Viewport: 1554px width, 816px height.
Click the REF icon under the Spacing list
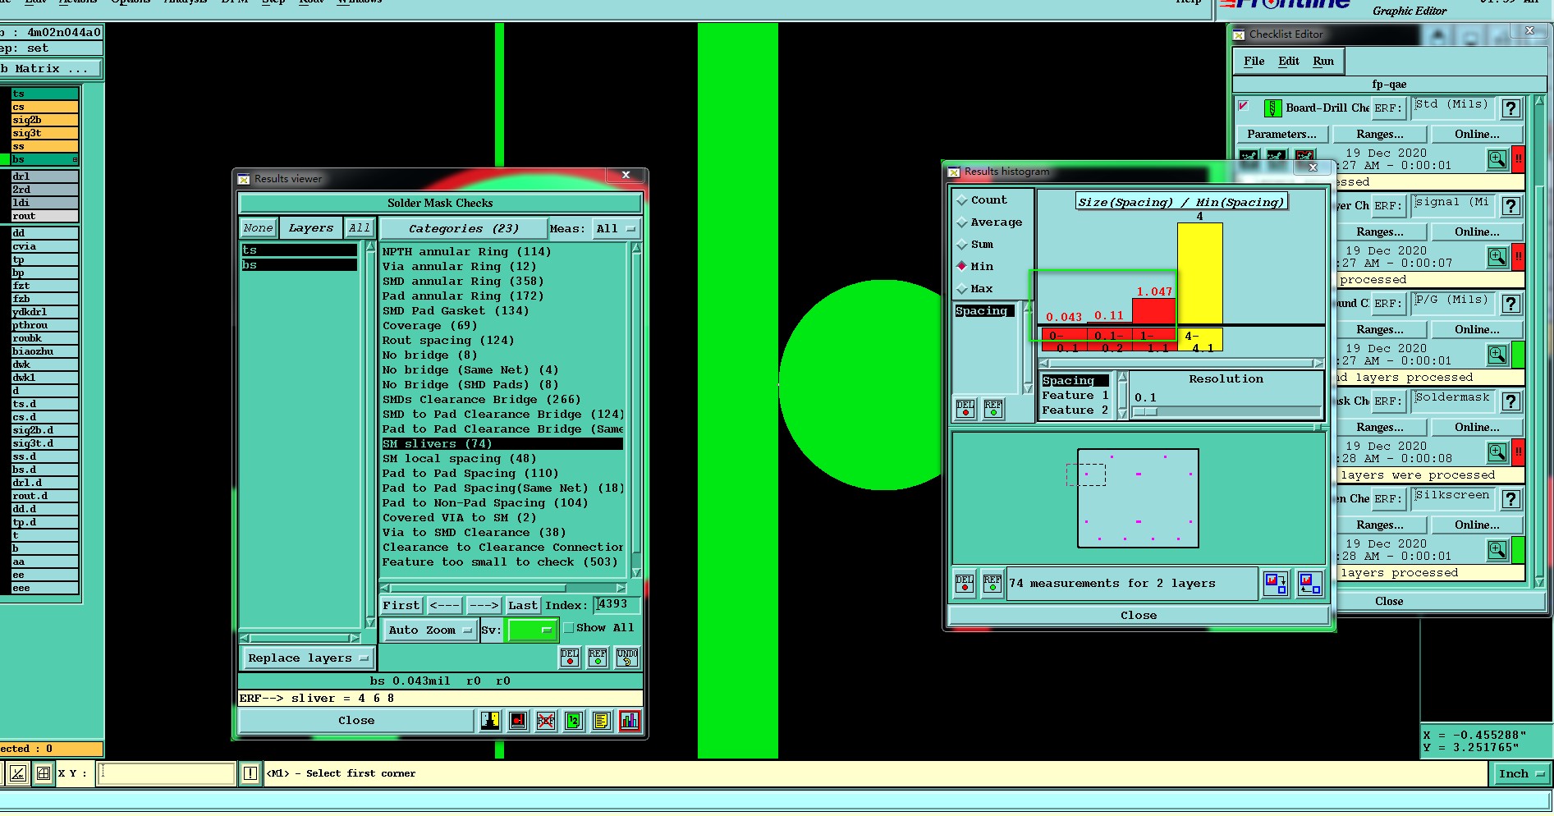[993, 408]
